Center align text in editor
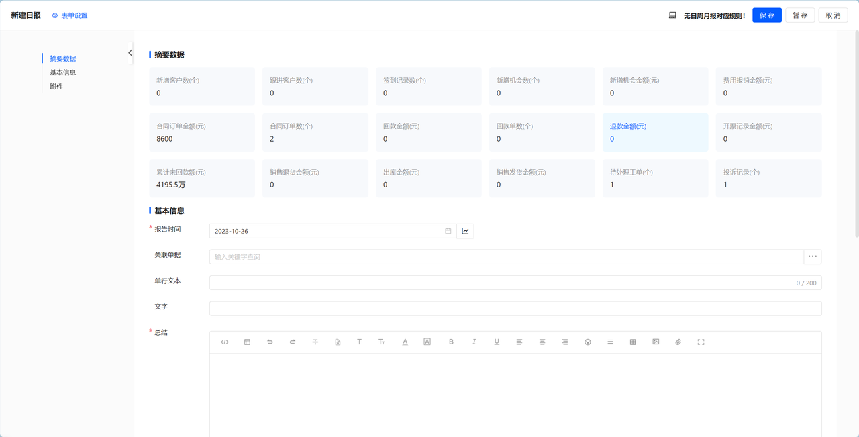This screenshot has height=437, width=859. [542, 342]
